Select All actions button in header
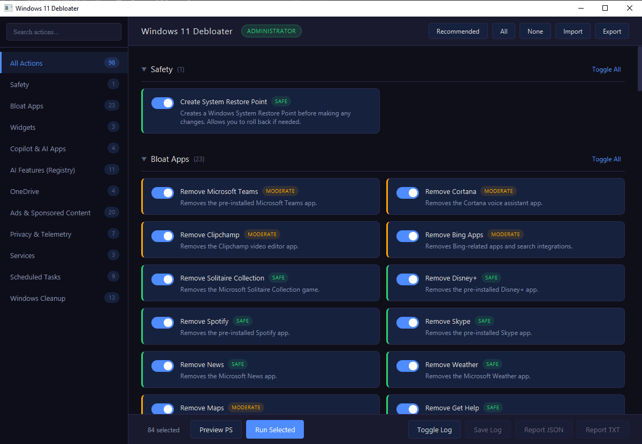Viewport: 642px width, 444px height. pos(503,32)
